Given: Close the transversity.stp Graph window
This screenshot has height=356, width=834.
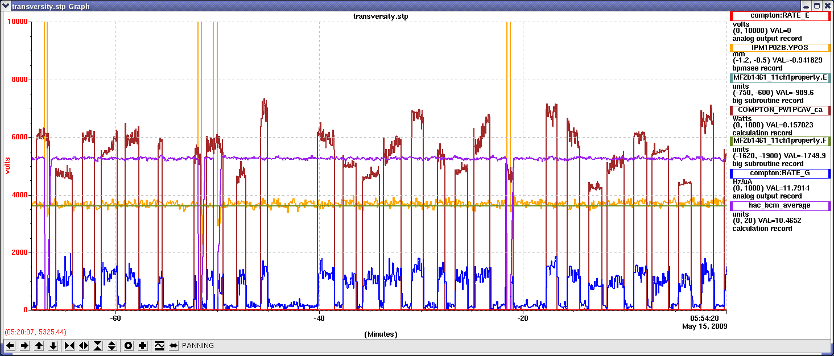Looking at the screenshot, I should point(827,6).
